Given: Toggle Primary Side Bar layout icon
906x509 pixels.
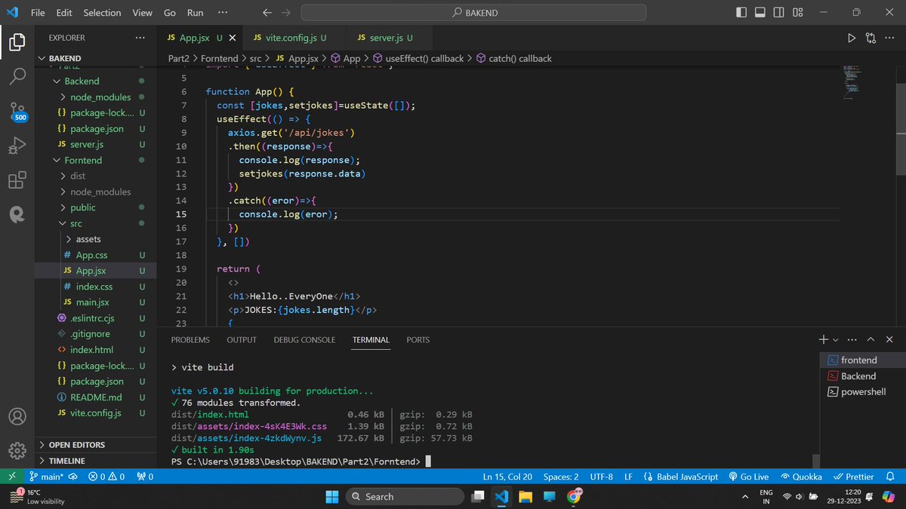Looking at the screenshot, I should [741, 13].
